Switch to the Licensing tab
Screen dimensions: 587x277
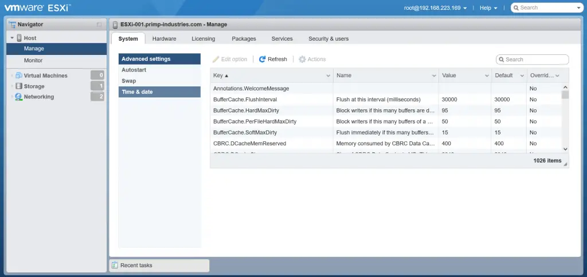pos(204,38)
